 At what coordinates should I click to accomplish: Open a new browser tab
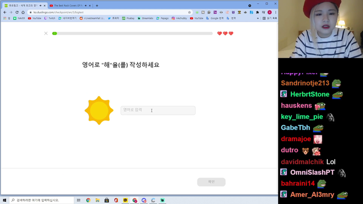pos(97,6)
